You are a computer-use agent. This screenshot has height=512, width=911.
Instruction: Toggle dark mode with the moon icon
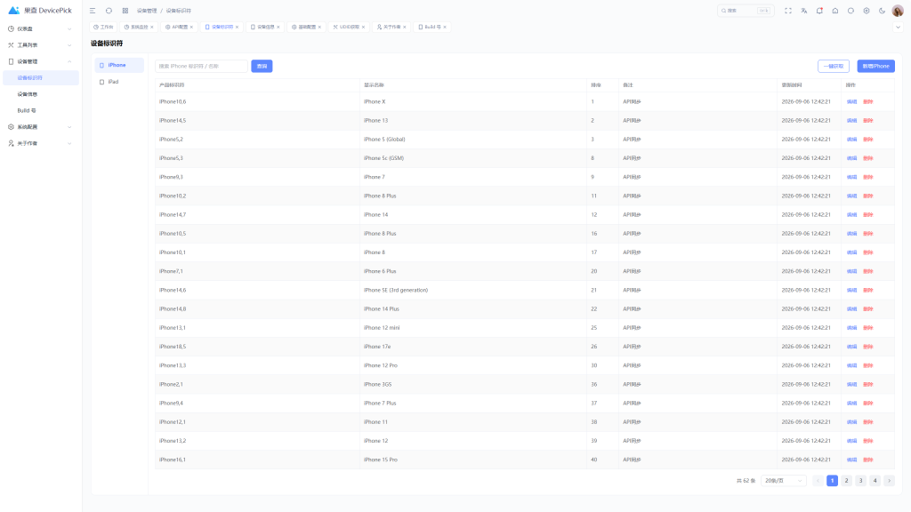882,11
